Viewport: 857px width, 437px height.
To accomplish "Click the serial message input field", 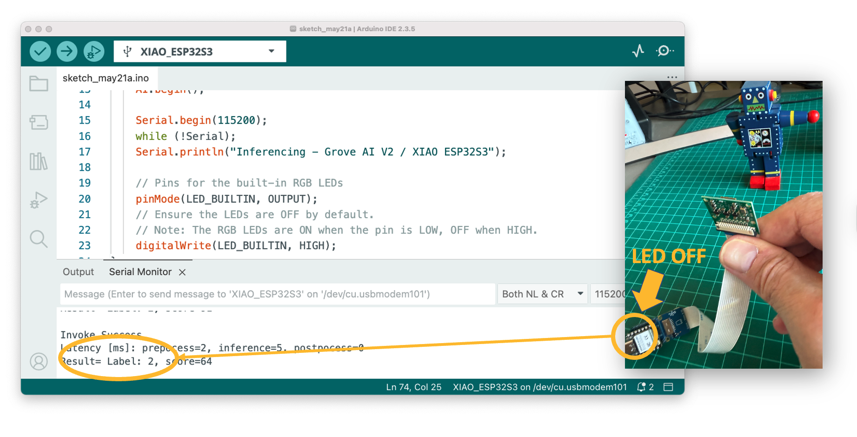I will [x=278, y=294].
